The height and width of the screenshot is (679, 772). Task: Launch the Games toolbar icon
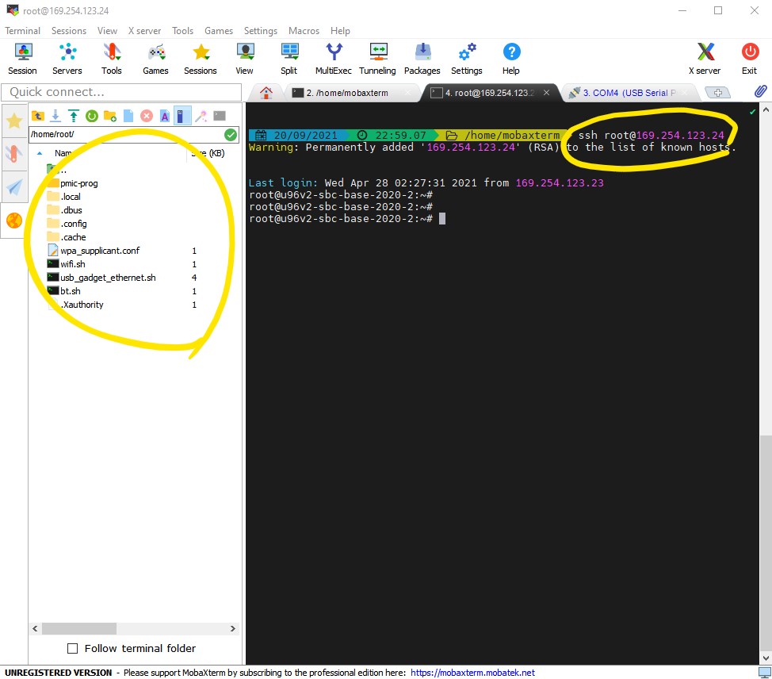[155, 59]
